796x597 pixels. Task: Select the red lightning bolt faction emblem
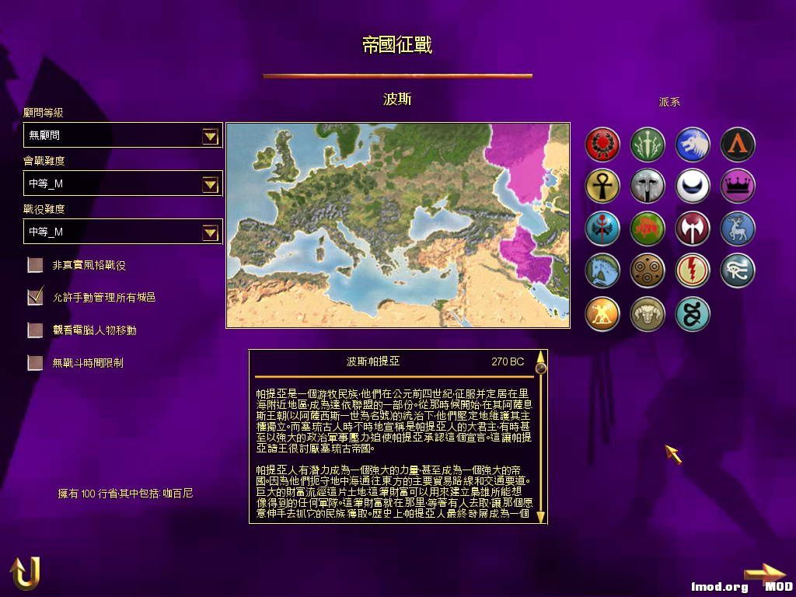tap(693, 271)
